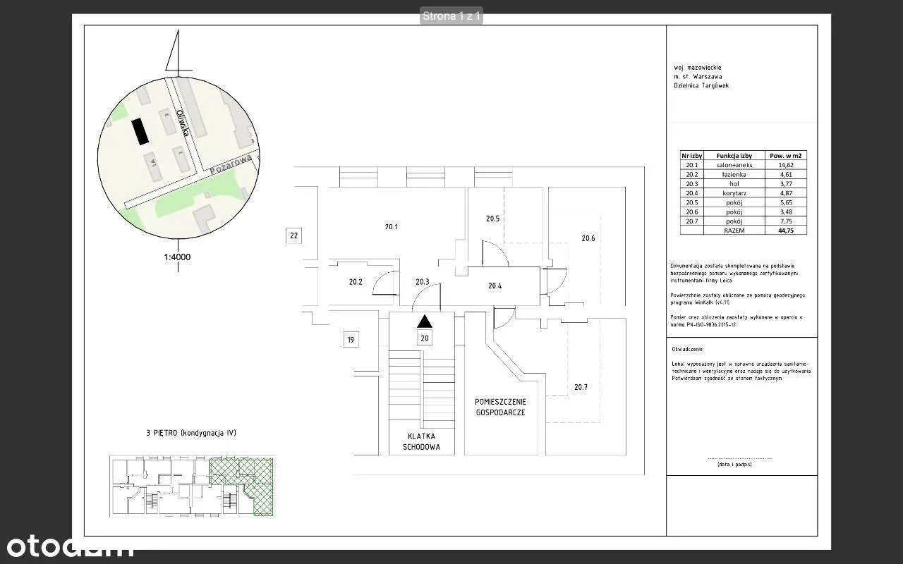Select the 'pokój' cell in row 20.6
903x564 pixels.
coord(734,211)
